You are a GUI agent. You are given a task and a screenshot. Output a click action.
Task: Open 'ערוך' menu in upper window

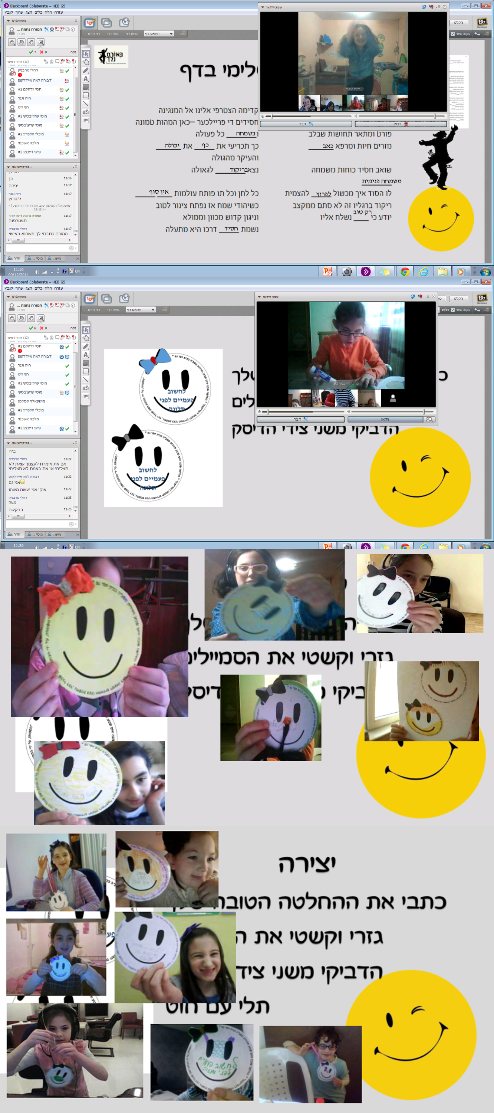click(x=19, y=12)
